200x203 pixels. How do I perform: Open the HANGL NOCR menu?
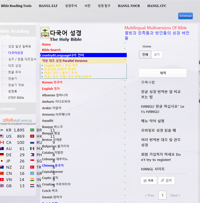(129, 6)
